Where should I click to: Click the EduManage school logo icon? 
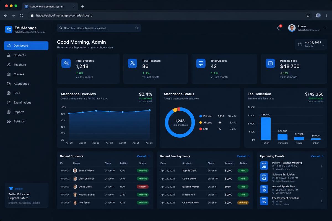(9, 30)
